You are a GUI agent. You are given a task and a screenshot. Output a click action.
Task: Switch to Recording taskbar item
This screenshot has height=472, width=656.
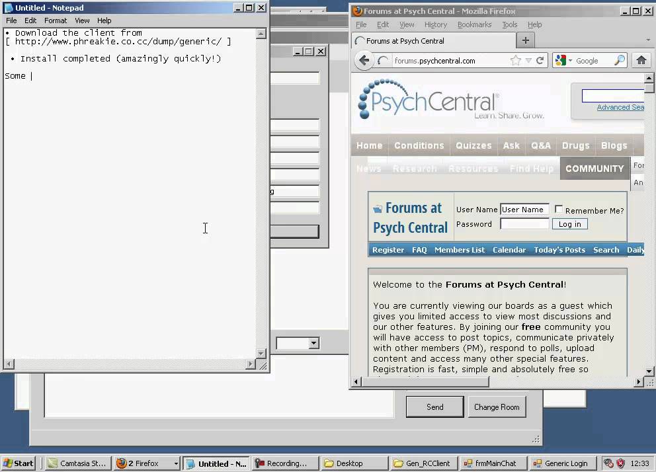pyautogui.click(x=286, y=463)
